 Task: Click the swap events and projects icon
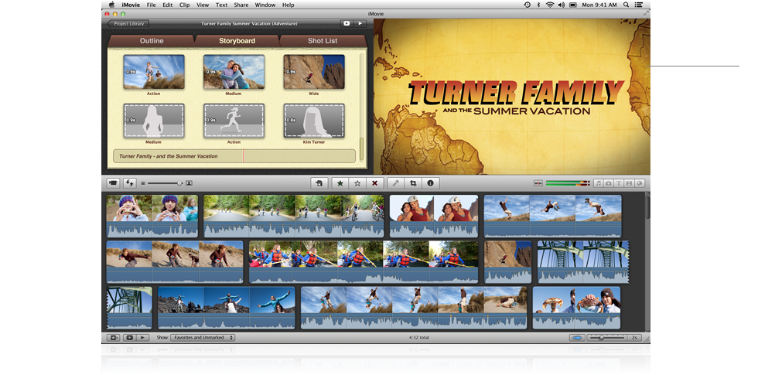click(x=130, y=183)
